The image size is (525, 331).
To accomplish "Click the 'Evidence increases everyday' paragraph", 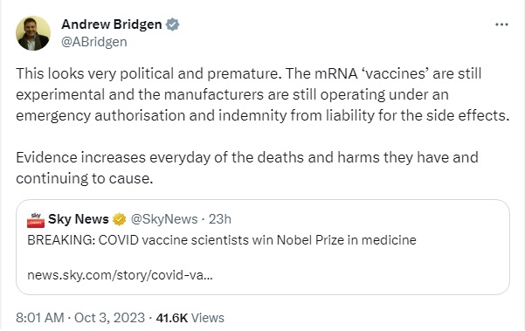I will [247, 168].
